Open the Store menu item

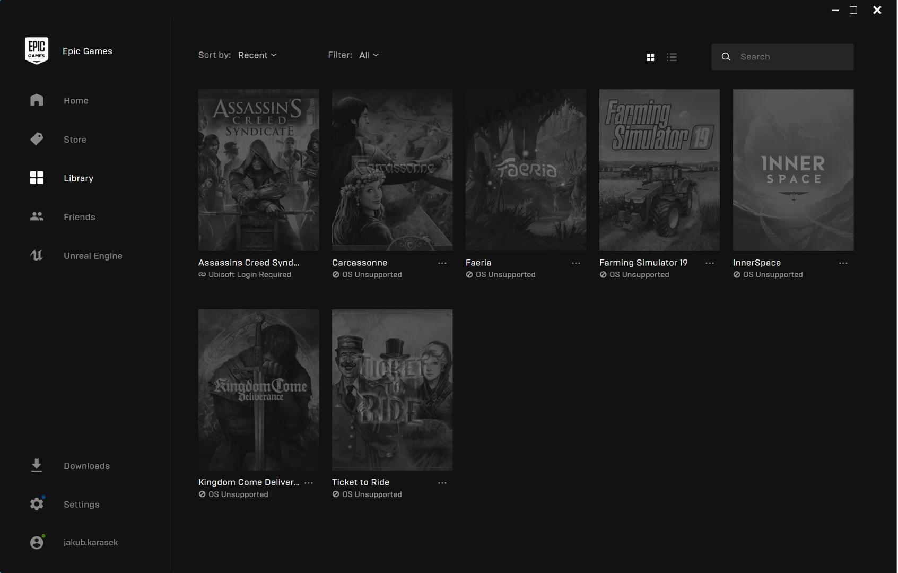tap(75, 140)
